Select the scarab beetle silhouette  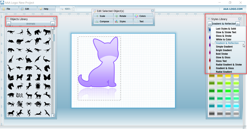tap(38, 86)
